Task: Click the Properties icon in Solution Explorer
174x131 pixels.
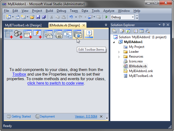Action: click(114, 31)
